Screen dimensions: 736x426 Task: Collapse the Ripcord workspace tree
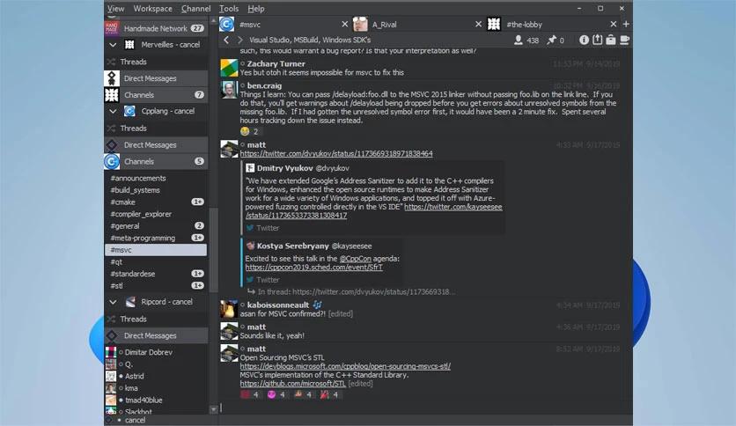coord(113,302)
